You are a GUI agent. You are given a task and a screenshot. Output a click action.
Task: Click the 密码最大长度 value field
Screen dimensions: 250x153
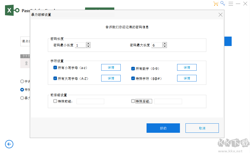[157, 45]
